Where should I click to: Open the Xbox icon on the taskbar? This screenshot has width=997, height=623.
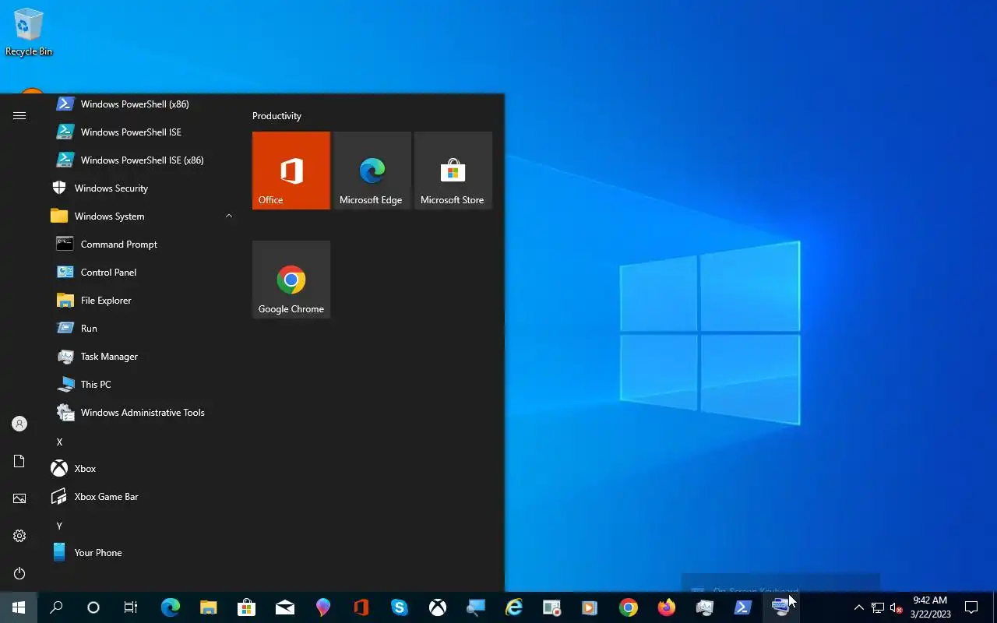[x=438, y=607]
